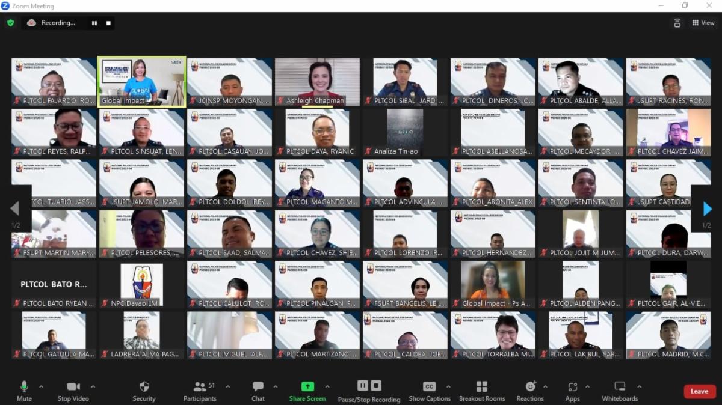The image size is (722, 405).
Task: Click muted mic icon on PLTCOL CHAVEZ JAIM tile
Action: (631, 151)
